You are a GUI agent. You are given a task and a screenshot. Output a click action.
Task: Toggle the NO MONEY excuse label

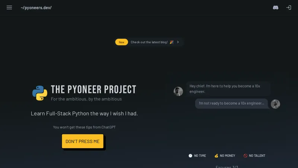click(228, 156)
